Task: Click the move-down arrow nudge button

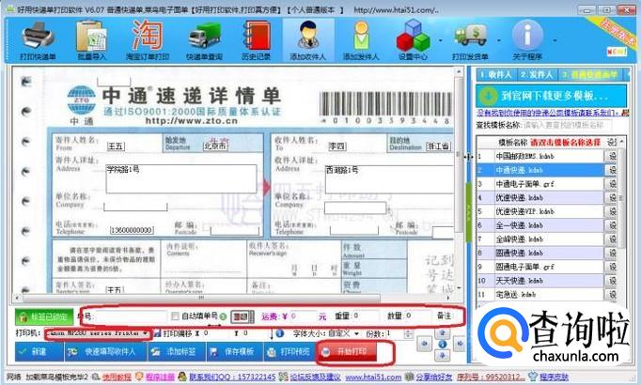Action: point(443,356)
